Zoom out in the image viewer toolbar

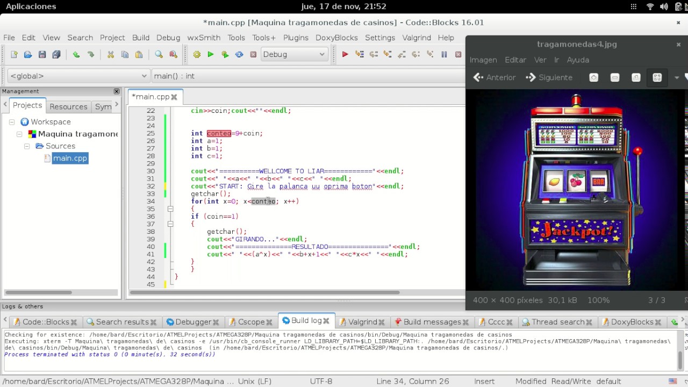tap(615, 77)
